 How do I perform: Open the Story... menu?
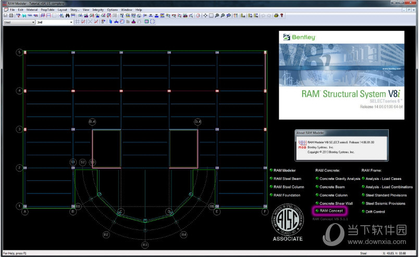click(75, 9)
